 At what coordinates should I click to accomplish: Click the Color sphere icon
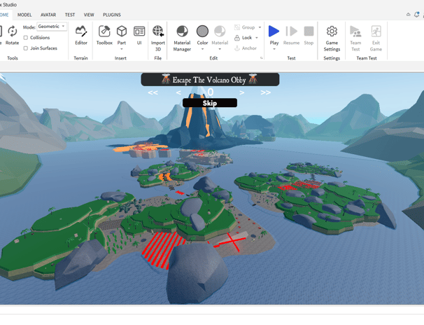click(202, 31)
